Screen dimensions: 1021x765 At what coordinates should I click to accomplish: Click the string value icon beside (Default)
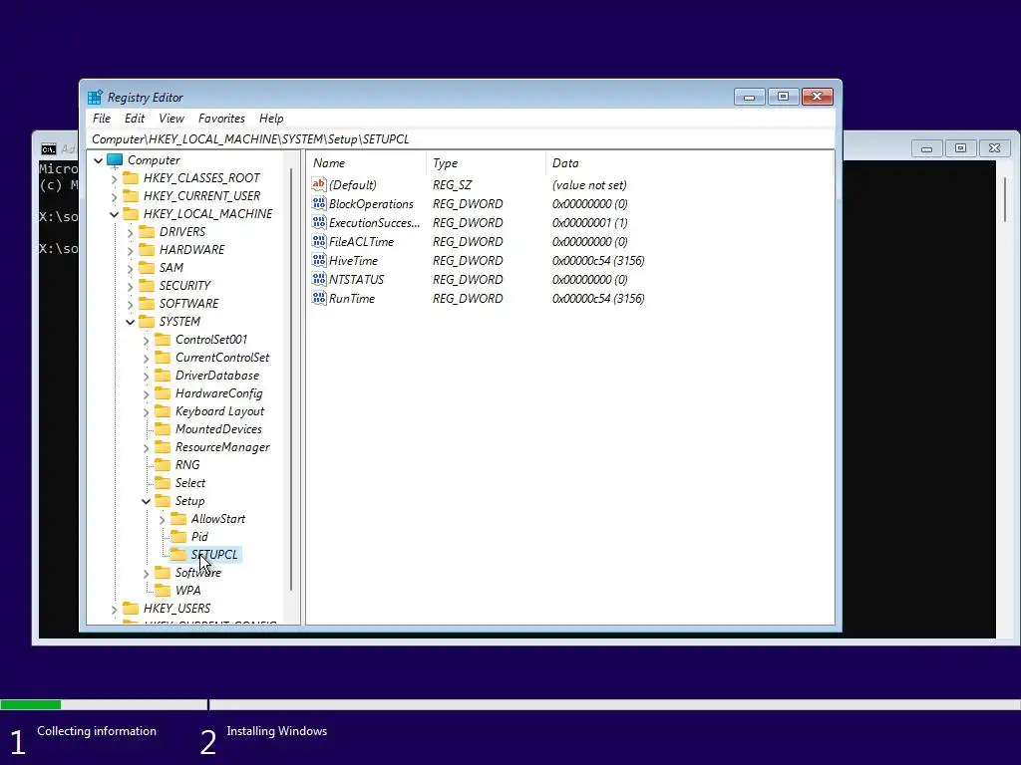coord(318,184)
